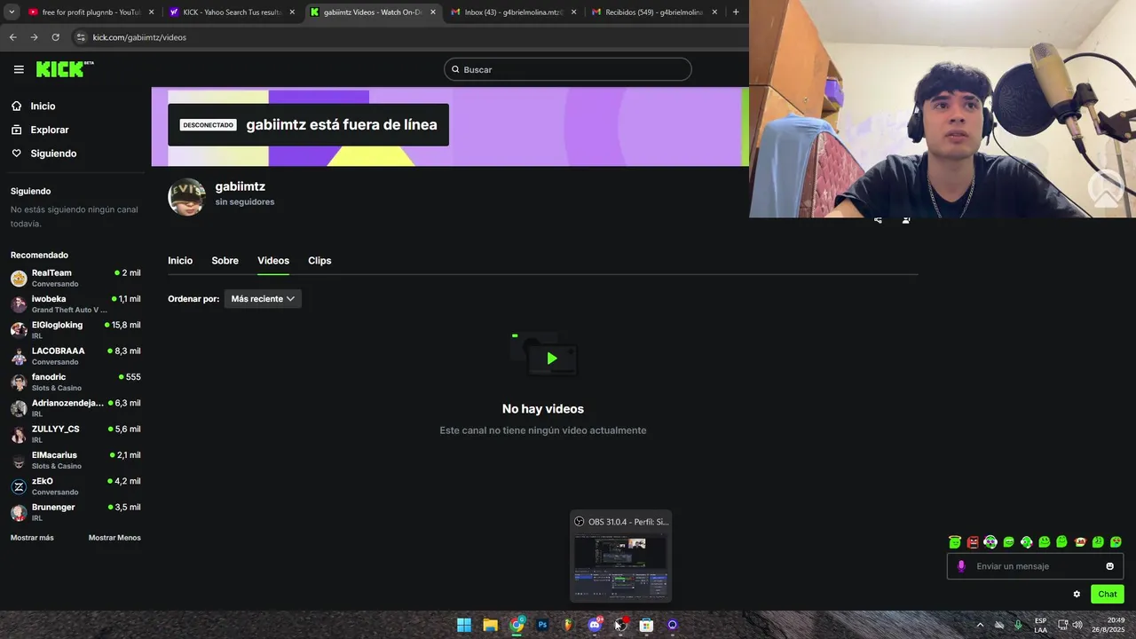The image size is (1136, 639).
Task: Click the play icon in No hay videos
Action: (552, 359)
